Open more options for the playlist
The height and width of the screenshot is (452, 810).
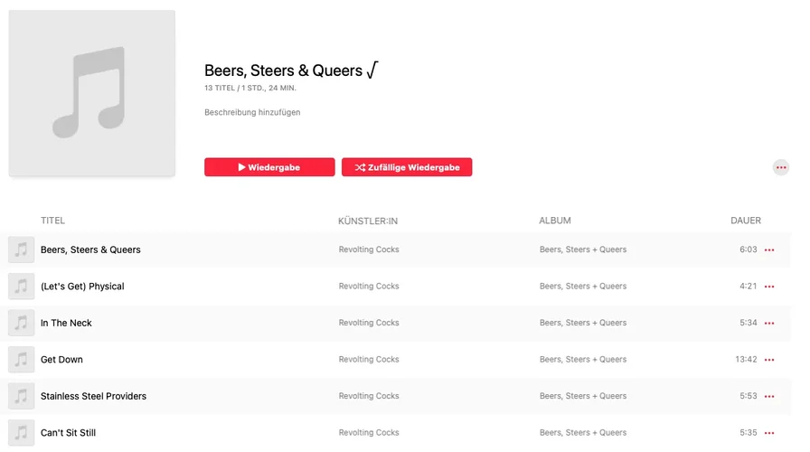point(781,167)
